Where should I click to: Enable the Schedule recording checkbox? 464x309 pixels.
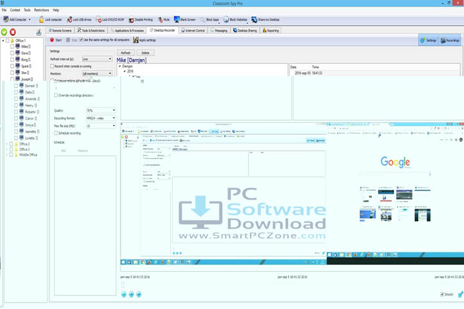click(56, 133)
